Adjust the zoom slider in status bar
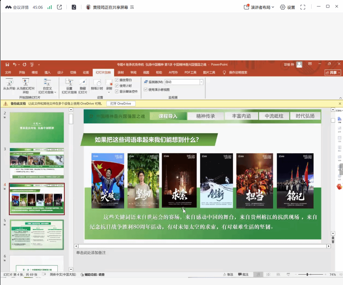 coord(307,275)
